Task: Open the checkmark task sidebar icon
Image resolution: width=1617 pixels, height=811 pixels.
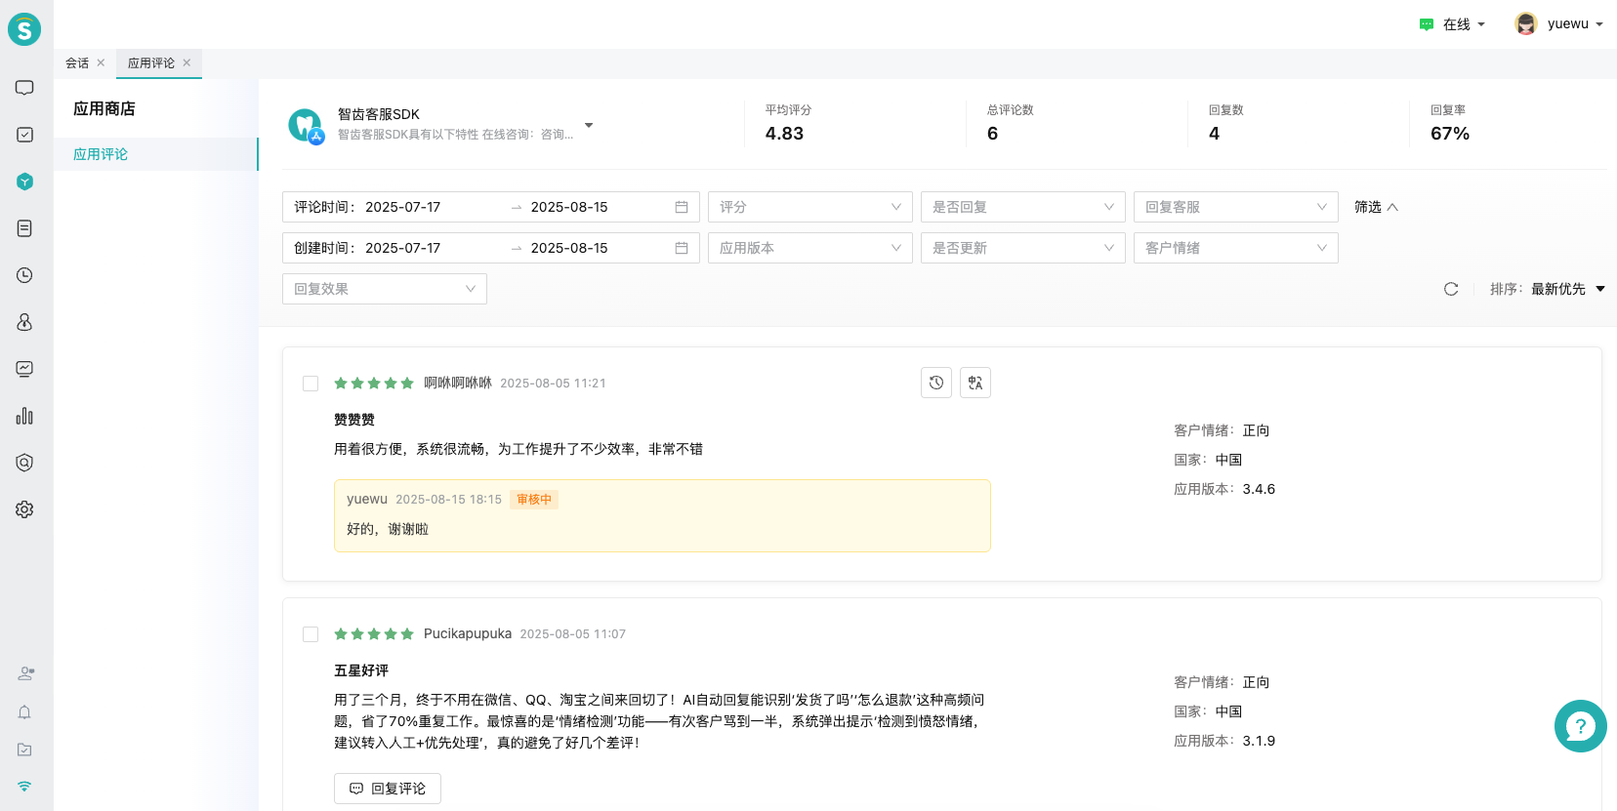Action: coord(24,135)
